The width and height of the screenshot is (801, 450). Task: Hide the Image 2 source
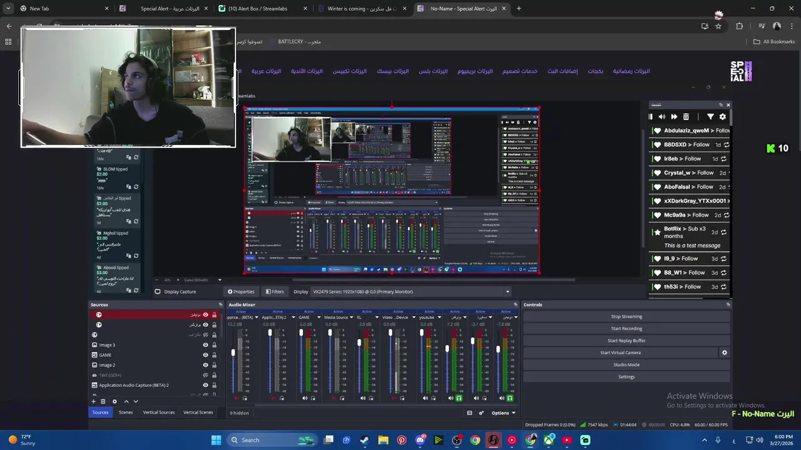point(205,365)
